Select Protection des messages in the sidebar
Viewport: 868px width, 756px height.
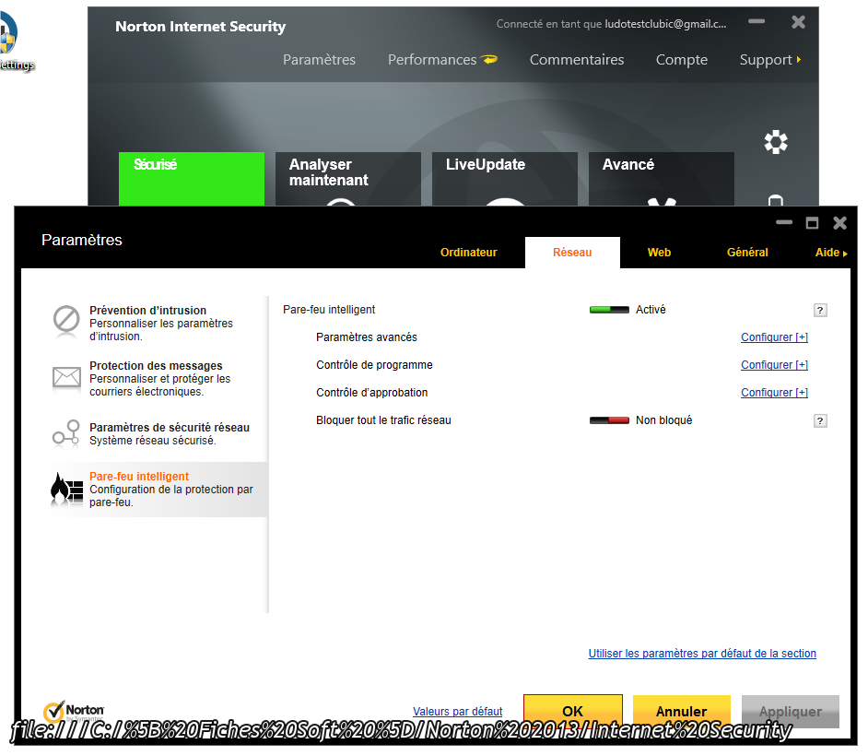click(158, 378)
